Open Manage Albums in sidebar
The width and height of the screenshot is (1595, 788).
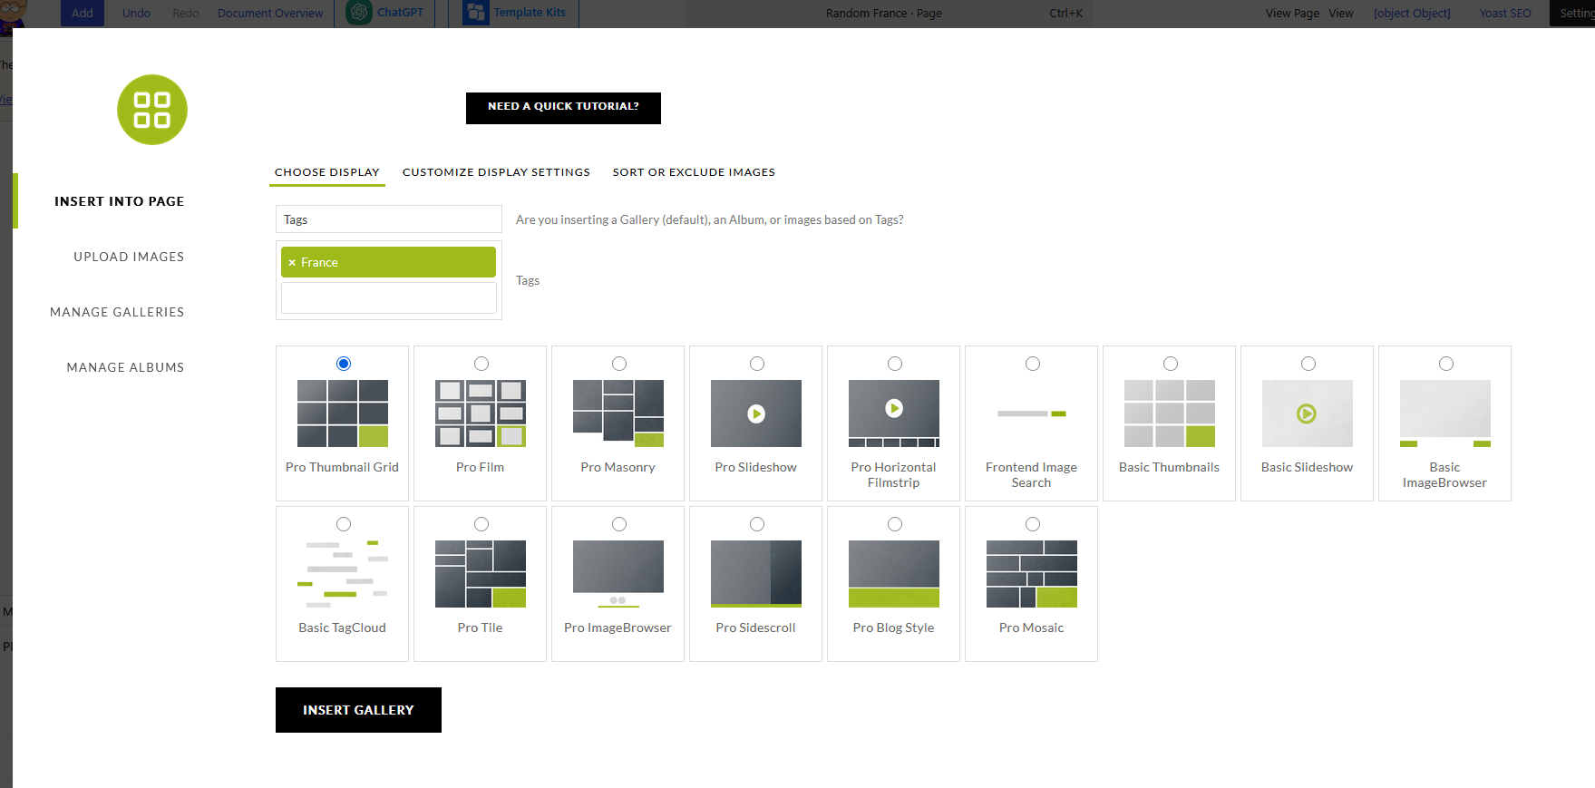coord(125,367)
